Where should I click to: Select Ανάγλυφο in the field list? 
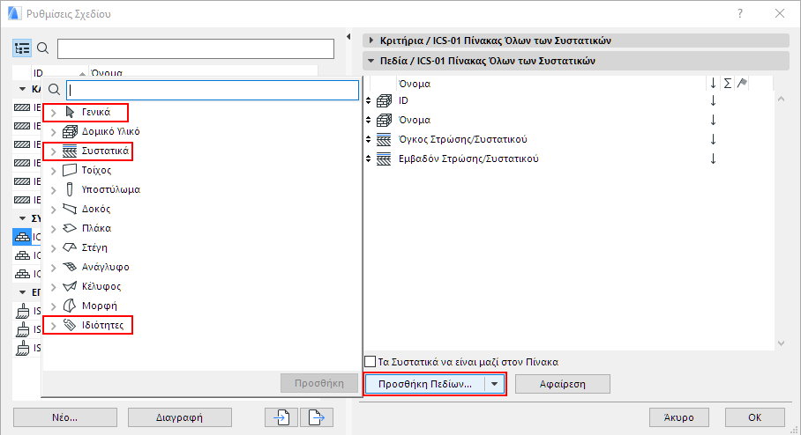[x=105, y=267]
